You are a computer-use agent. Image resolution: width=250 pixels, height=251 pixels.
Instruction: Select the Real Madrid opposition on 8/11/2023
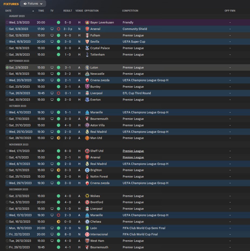[x=98, y=164]
